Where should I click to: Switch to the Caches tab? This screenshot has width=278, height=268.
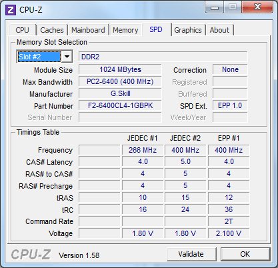click(x=52, y=30)
